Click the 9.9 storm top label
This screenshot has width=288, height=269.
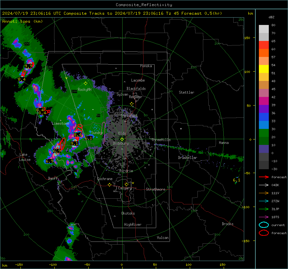pos(28,66)
